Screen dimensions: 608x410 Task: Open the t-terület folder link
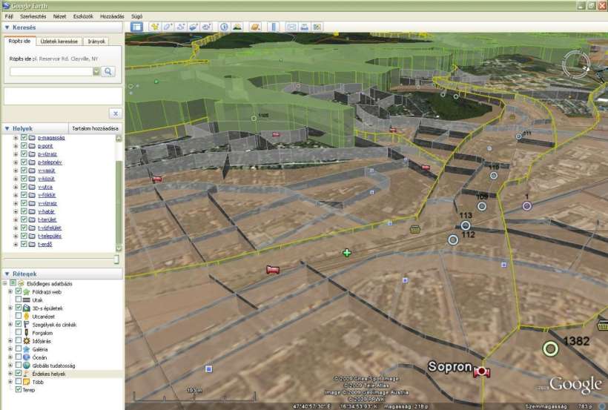(x=47, y=219)
